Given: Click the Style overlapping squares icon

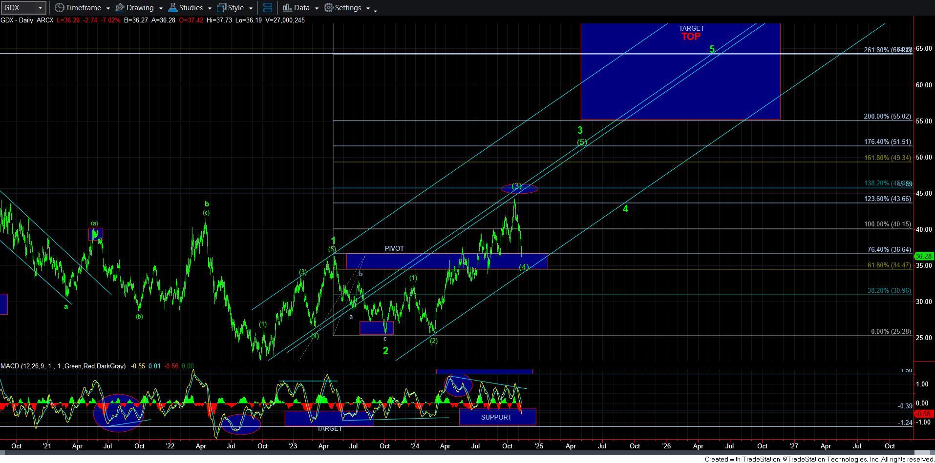Looking at the screenshot, I should [222, 8].
